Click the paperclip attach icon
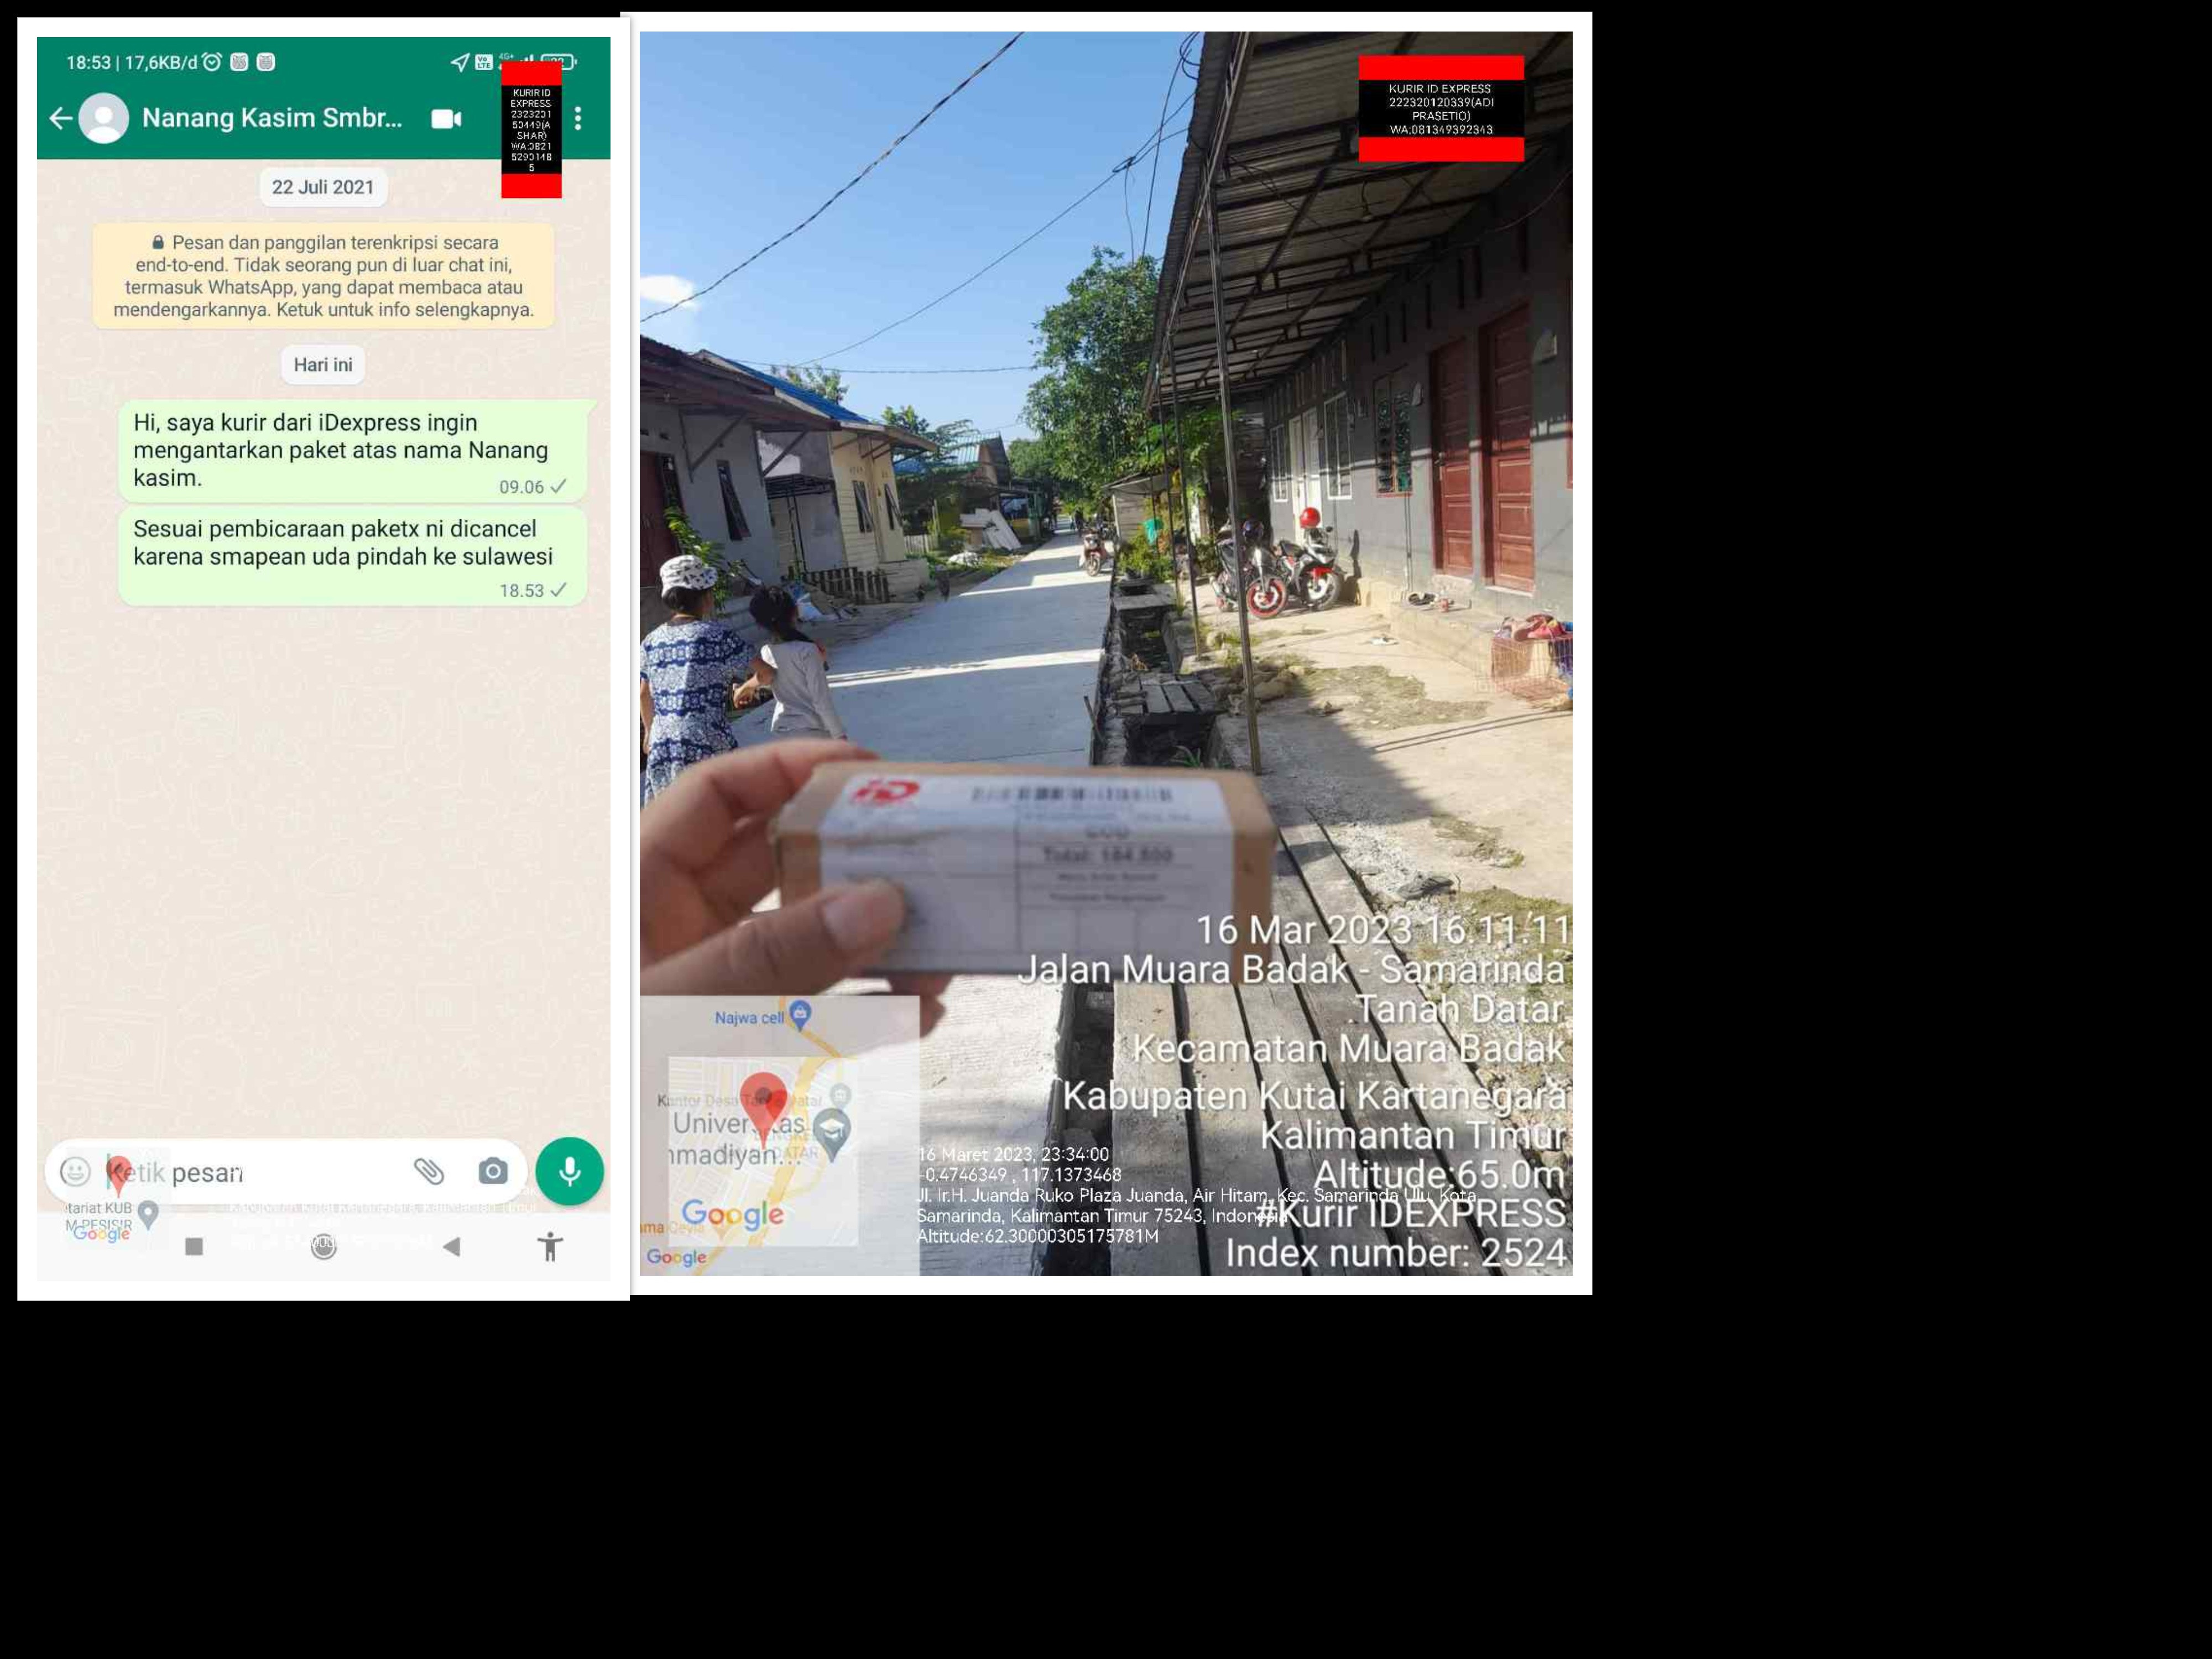Image resolution: width=2212 pixels, height=1659 pixels. point(429,1171)
